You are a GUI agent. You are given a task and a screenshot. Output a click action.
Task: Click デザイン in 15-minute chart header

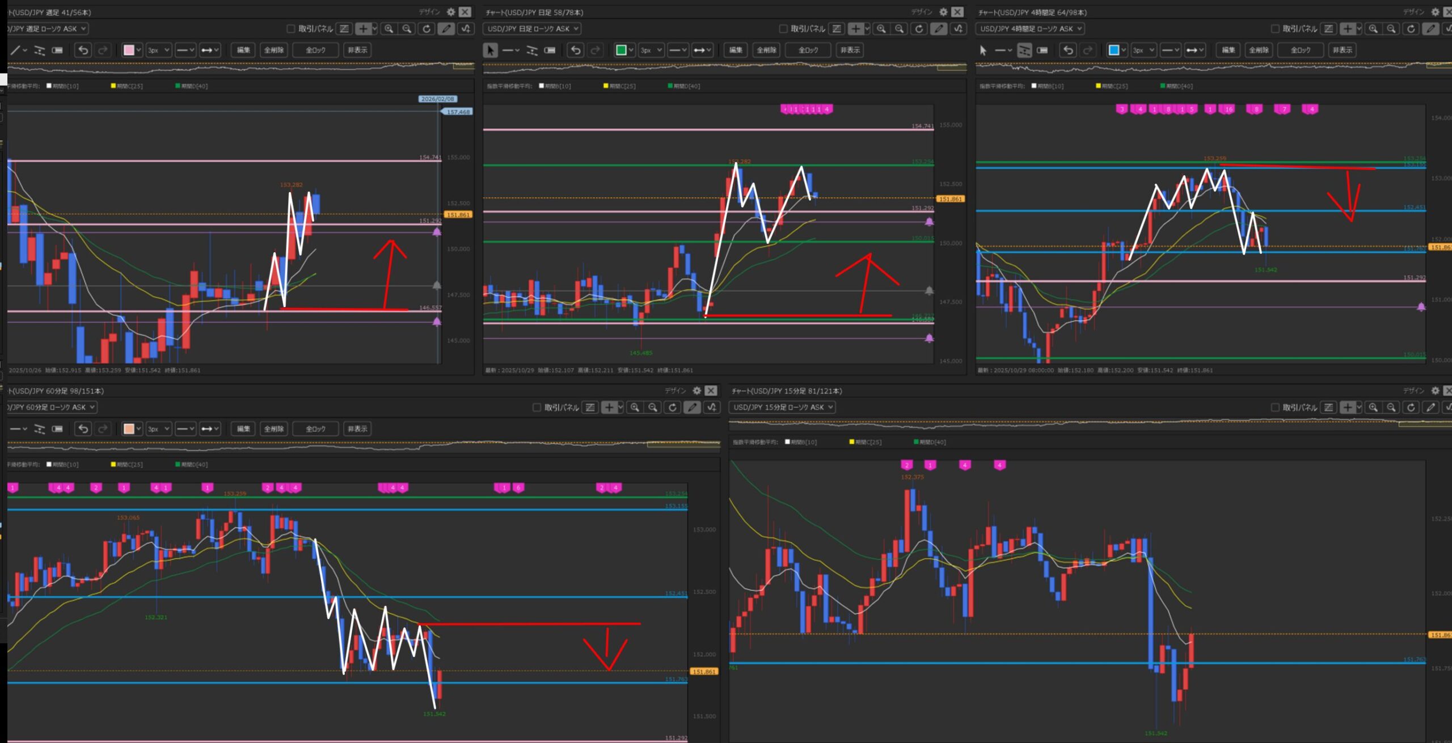tap(1413, 390)
